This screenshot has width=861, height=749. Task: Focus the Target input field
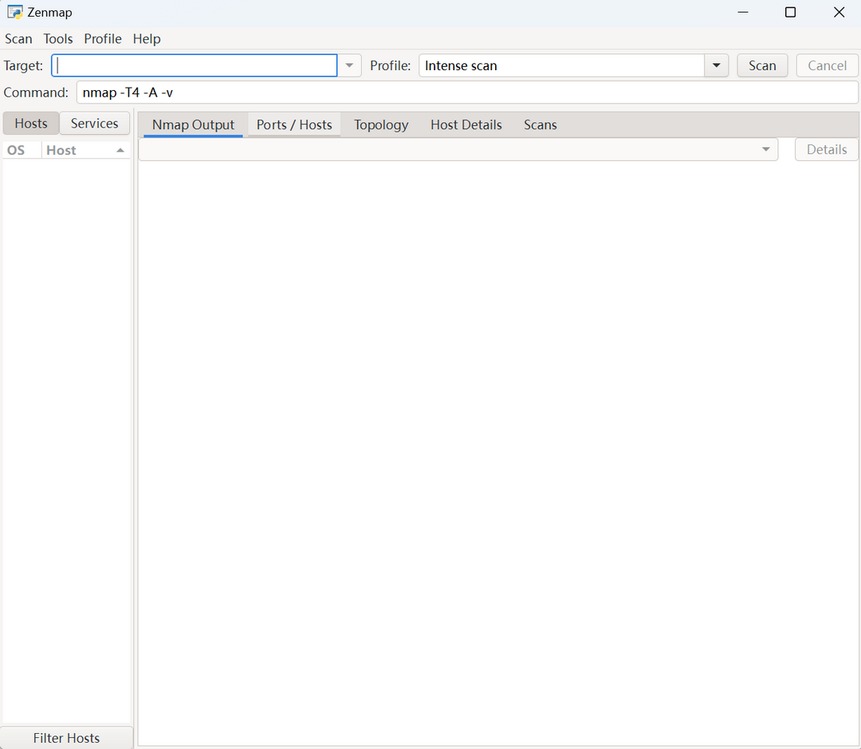195,65
